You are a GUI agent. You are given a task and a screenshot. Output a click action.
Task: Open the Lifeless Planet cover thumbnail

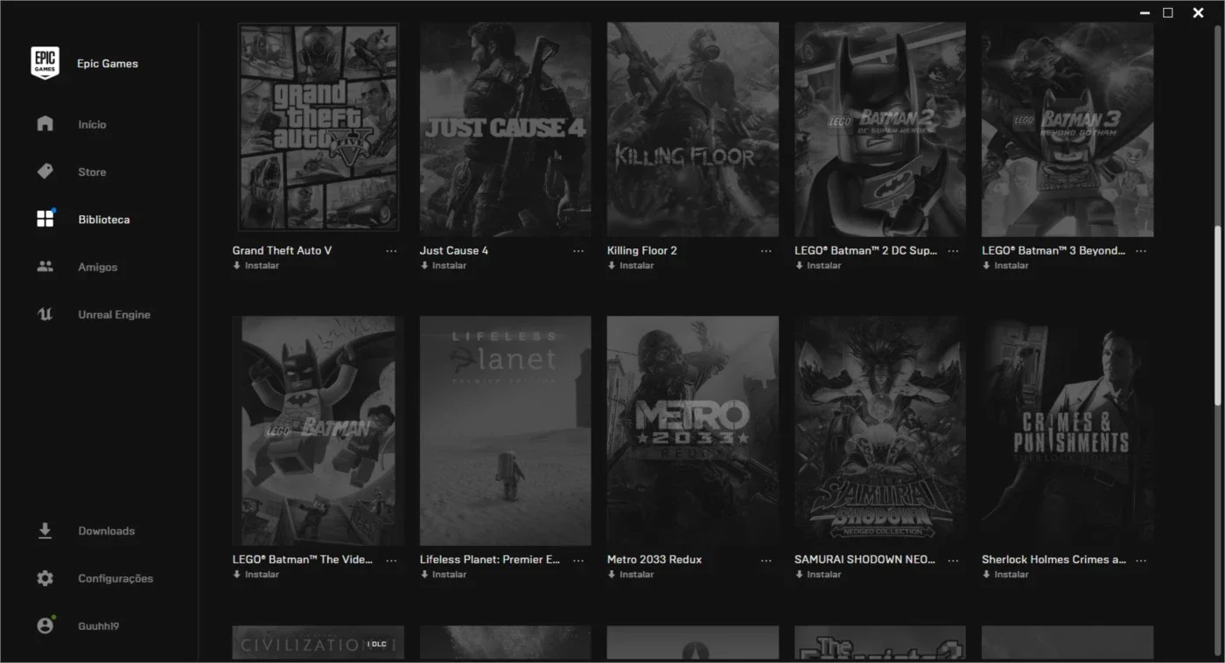[506, 431]
